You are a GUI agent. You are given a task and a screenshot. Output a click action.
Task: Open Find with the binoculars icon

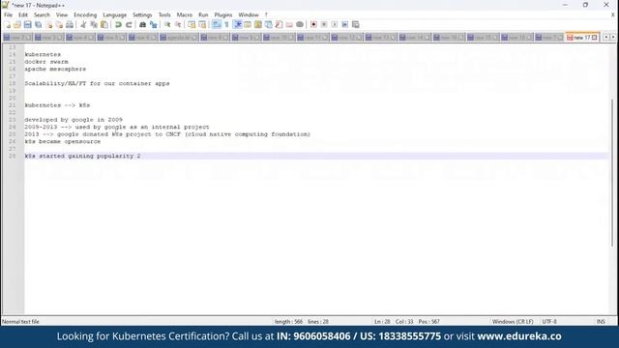tap(142, 24)
